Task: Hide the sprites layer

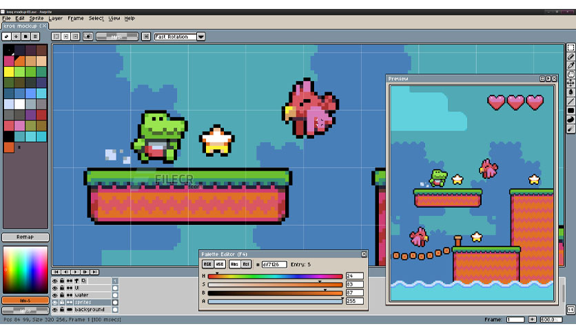Action: click(54, 303)
